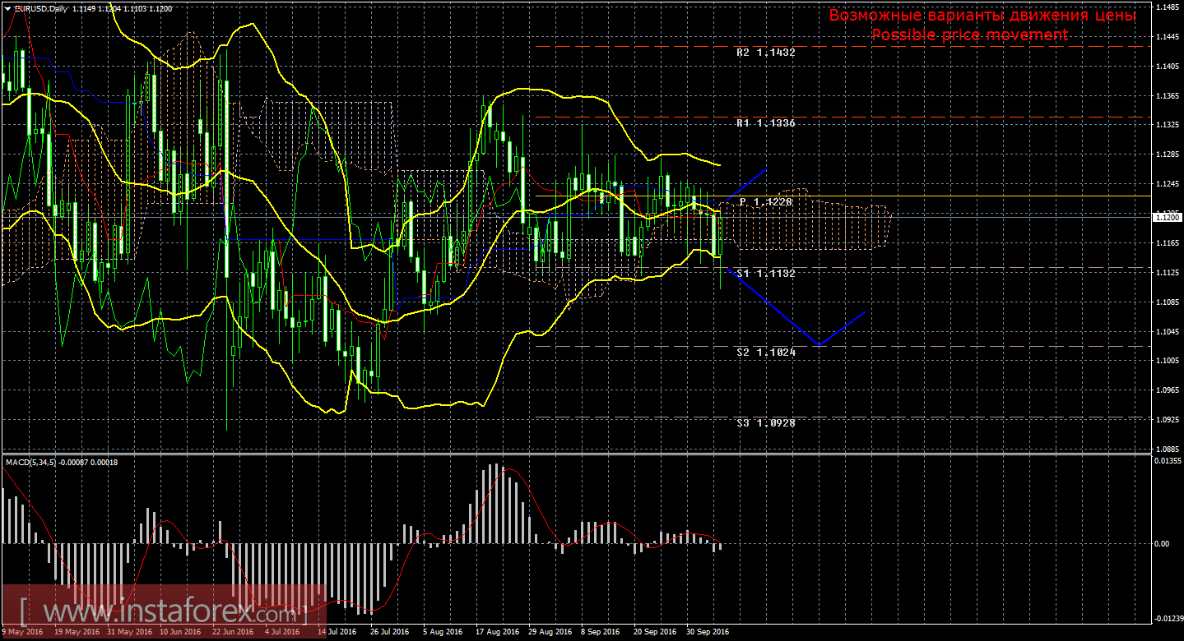Click 1.1445 on the price scale

point(1168,37)
